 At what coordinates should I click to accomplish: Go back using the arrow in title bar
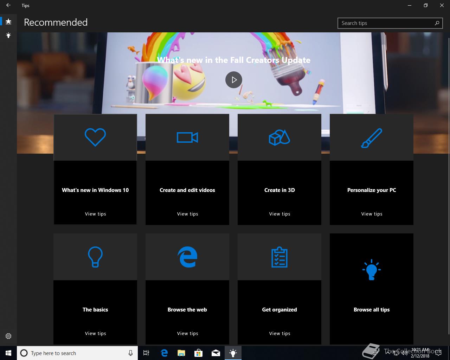(8, 5)
